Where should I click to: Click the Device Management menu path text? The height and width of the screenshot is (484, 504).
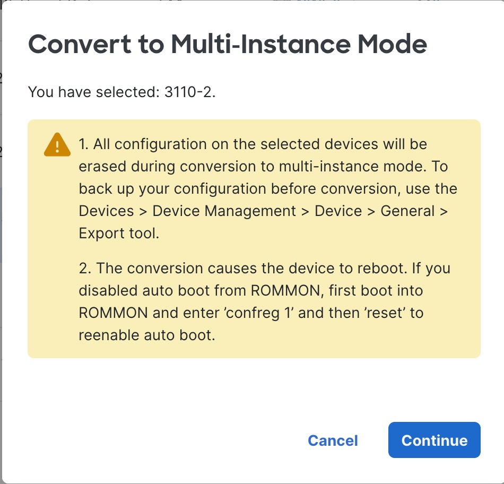point(224,211)
